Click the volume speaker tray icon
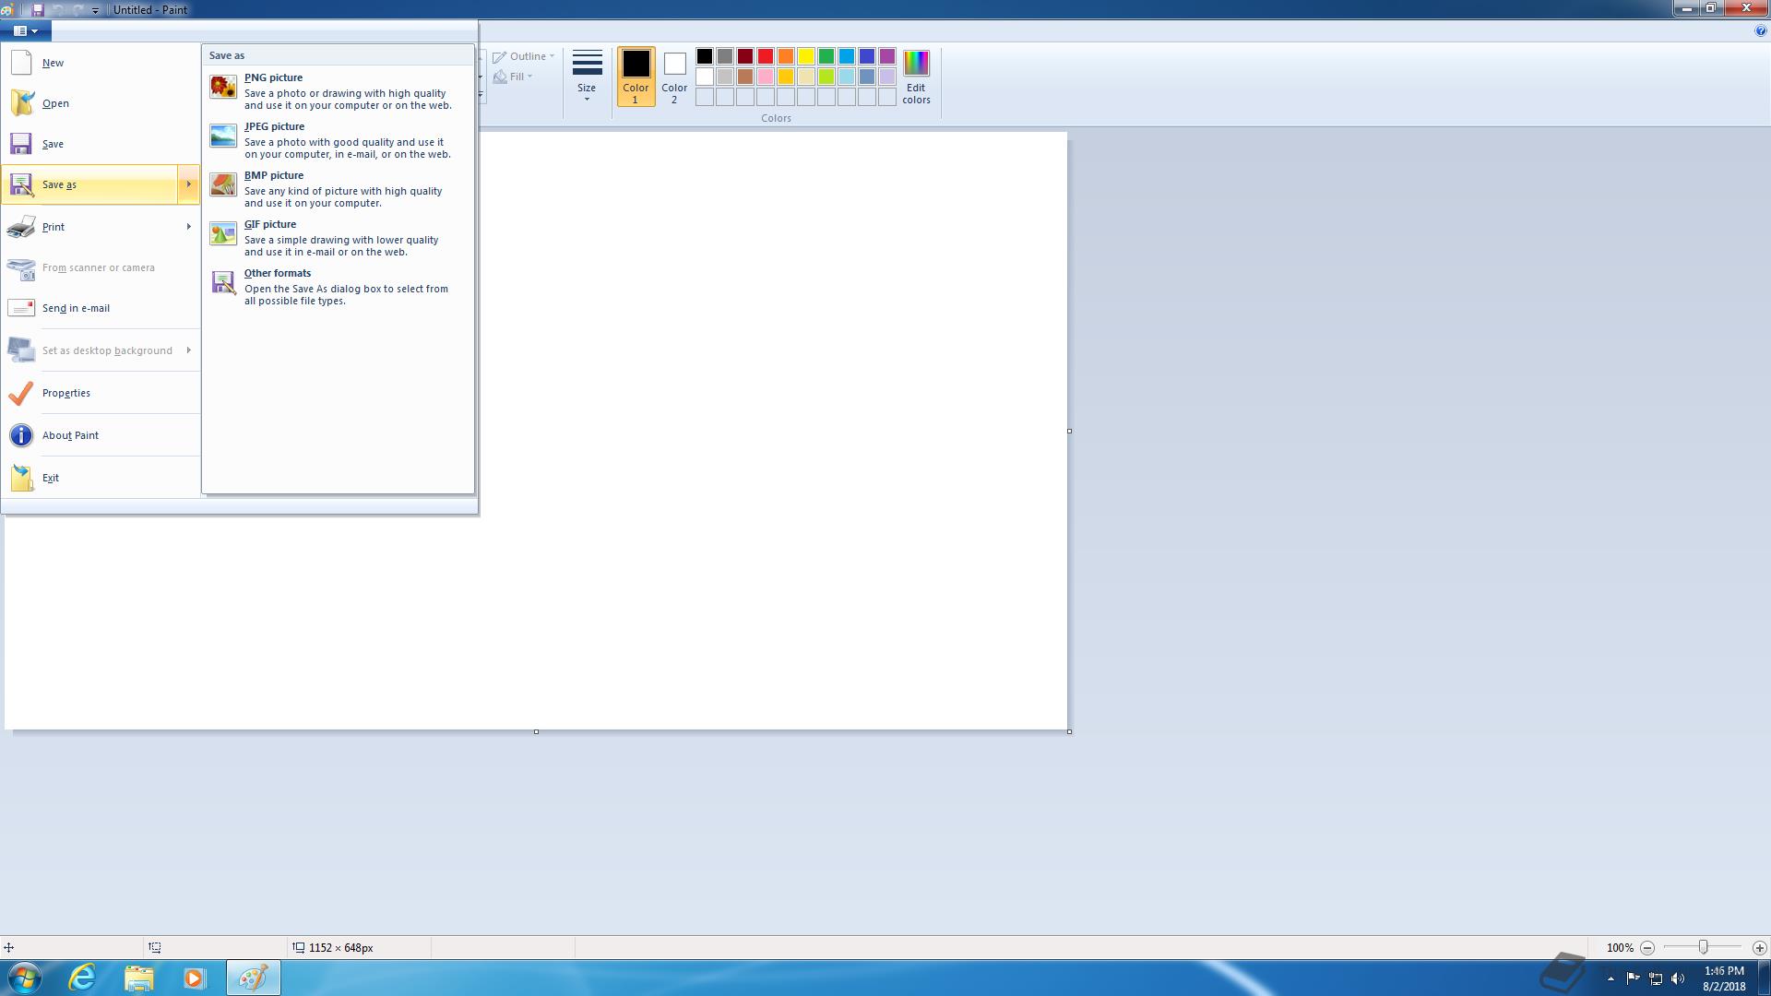1771x996 pixels. [x=1678, y=978]
